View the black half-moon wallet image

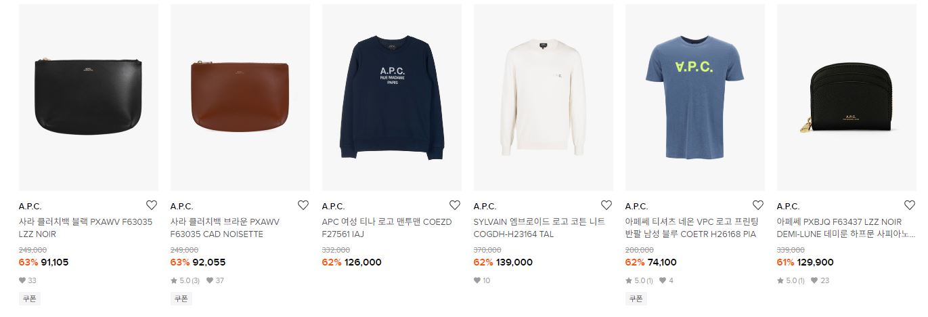pos(847,98)
